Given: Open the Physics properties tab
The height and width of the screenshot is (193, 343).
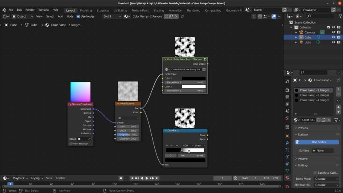Looking at the screenshot, I should coord(287,157).
